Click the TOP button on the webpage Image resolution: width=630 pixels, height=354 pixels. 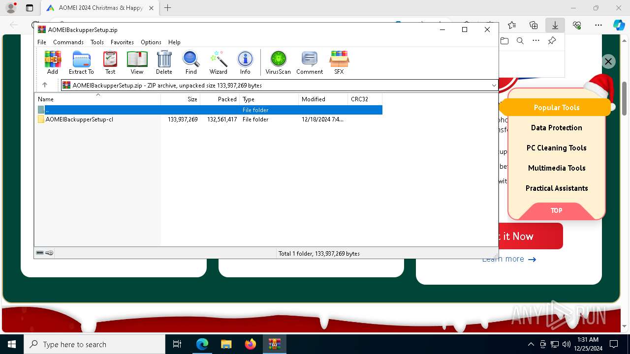tap(556, 210)
